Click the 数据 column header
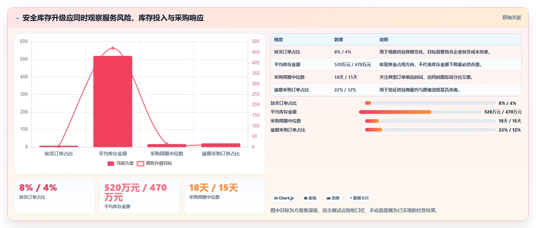Screen dimensions: 536x228 pyautogui.click(x=339, y=40)
